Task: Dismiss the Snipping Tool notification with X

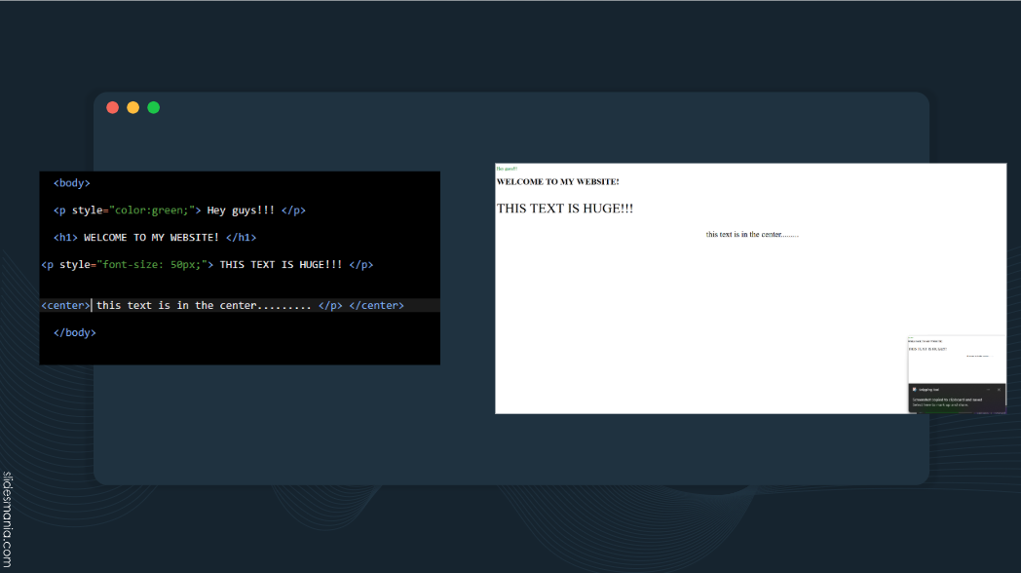Action: click(999, 389)
